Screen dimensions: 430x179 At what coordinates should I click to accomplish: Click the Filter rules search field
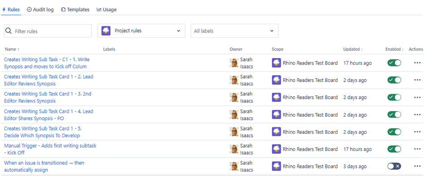click(52, 31)
